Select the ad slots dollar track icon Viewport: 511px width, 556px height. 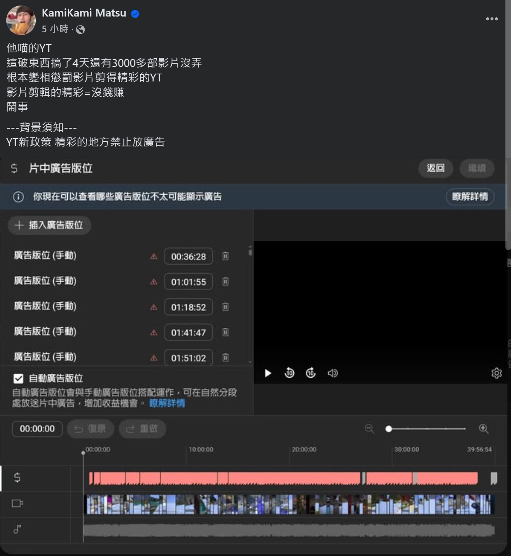click(x=17, y=478)
